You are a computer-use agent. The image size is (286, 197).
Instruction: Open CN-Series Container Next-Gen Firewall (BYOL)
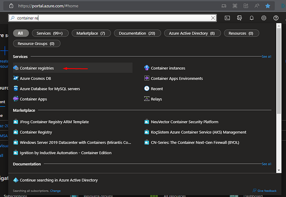click(x=195, y=143)
